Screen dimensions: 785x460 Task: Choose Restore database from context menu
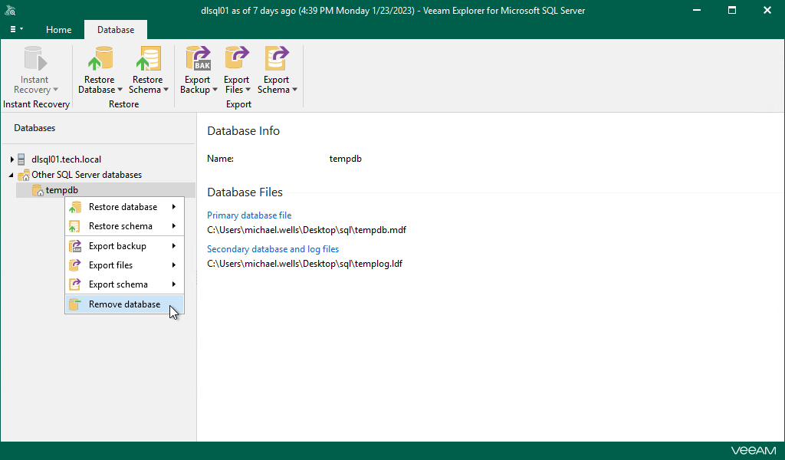(125, 207)
